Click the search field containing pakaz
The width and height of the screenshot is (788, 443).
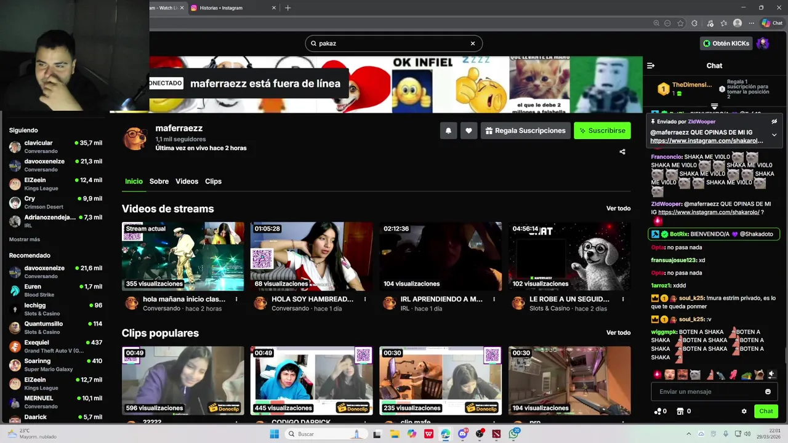tap(393, 43)
